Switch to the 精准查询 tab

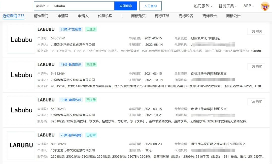coord(41,16)
